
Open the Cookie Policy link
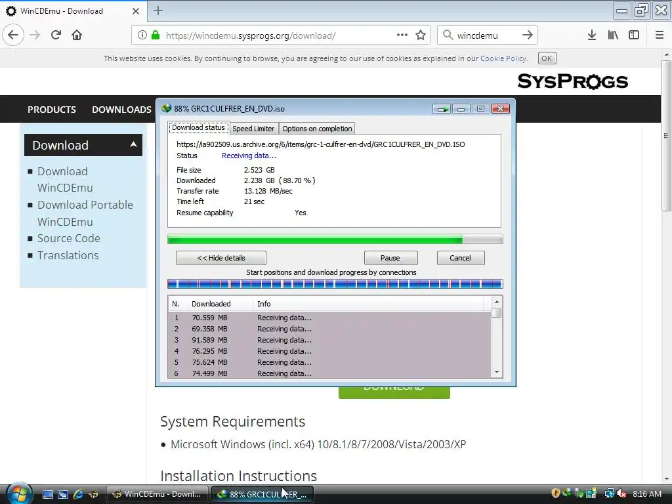pos(503,58)
